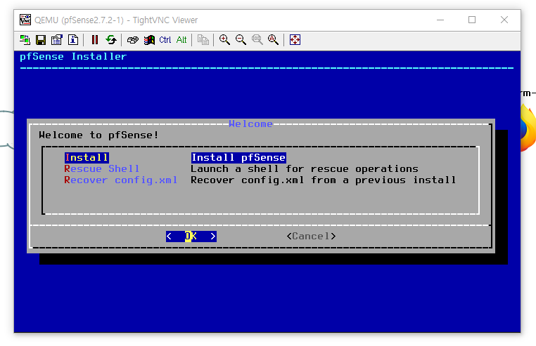Enable auto zoom magnifier icon
The image size is (536, 346).
(273, 40)
